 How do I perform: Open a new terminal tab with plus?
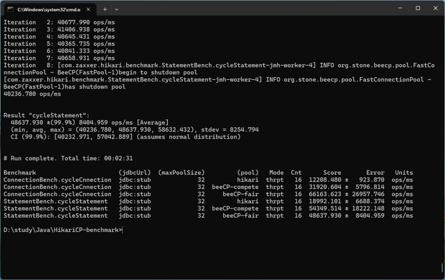(105, 9)
